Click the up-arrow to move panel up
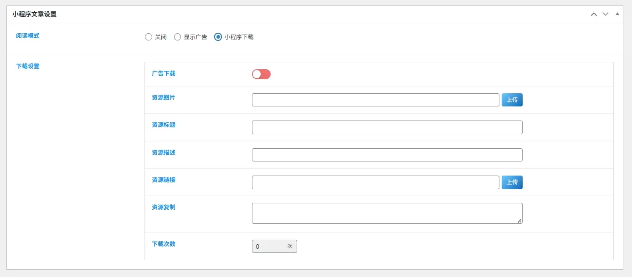The height and width of the screenshot is (277, 632). (x=593, y=14)
